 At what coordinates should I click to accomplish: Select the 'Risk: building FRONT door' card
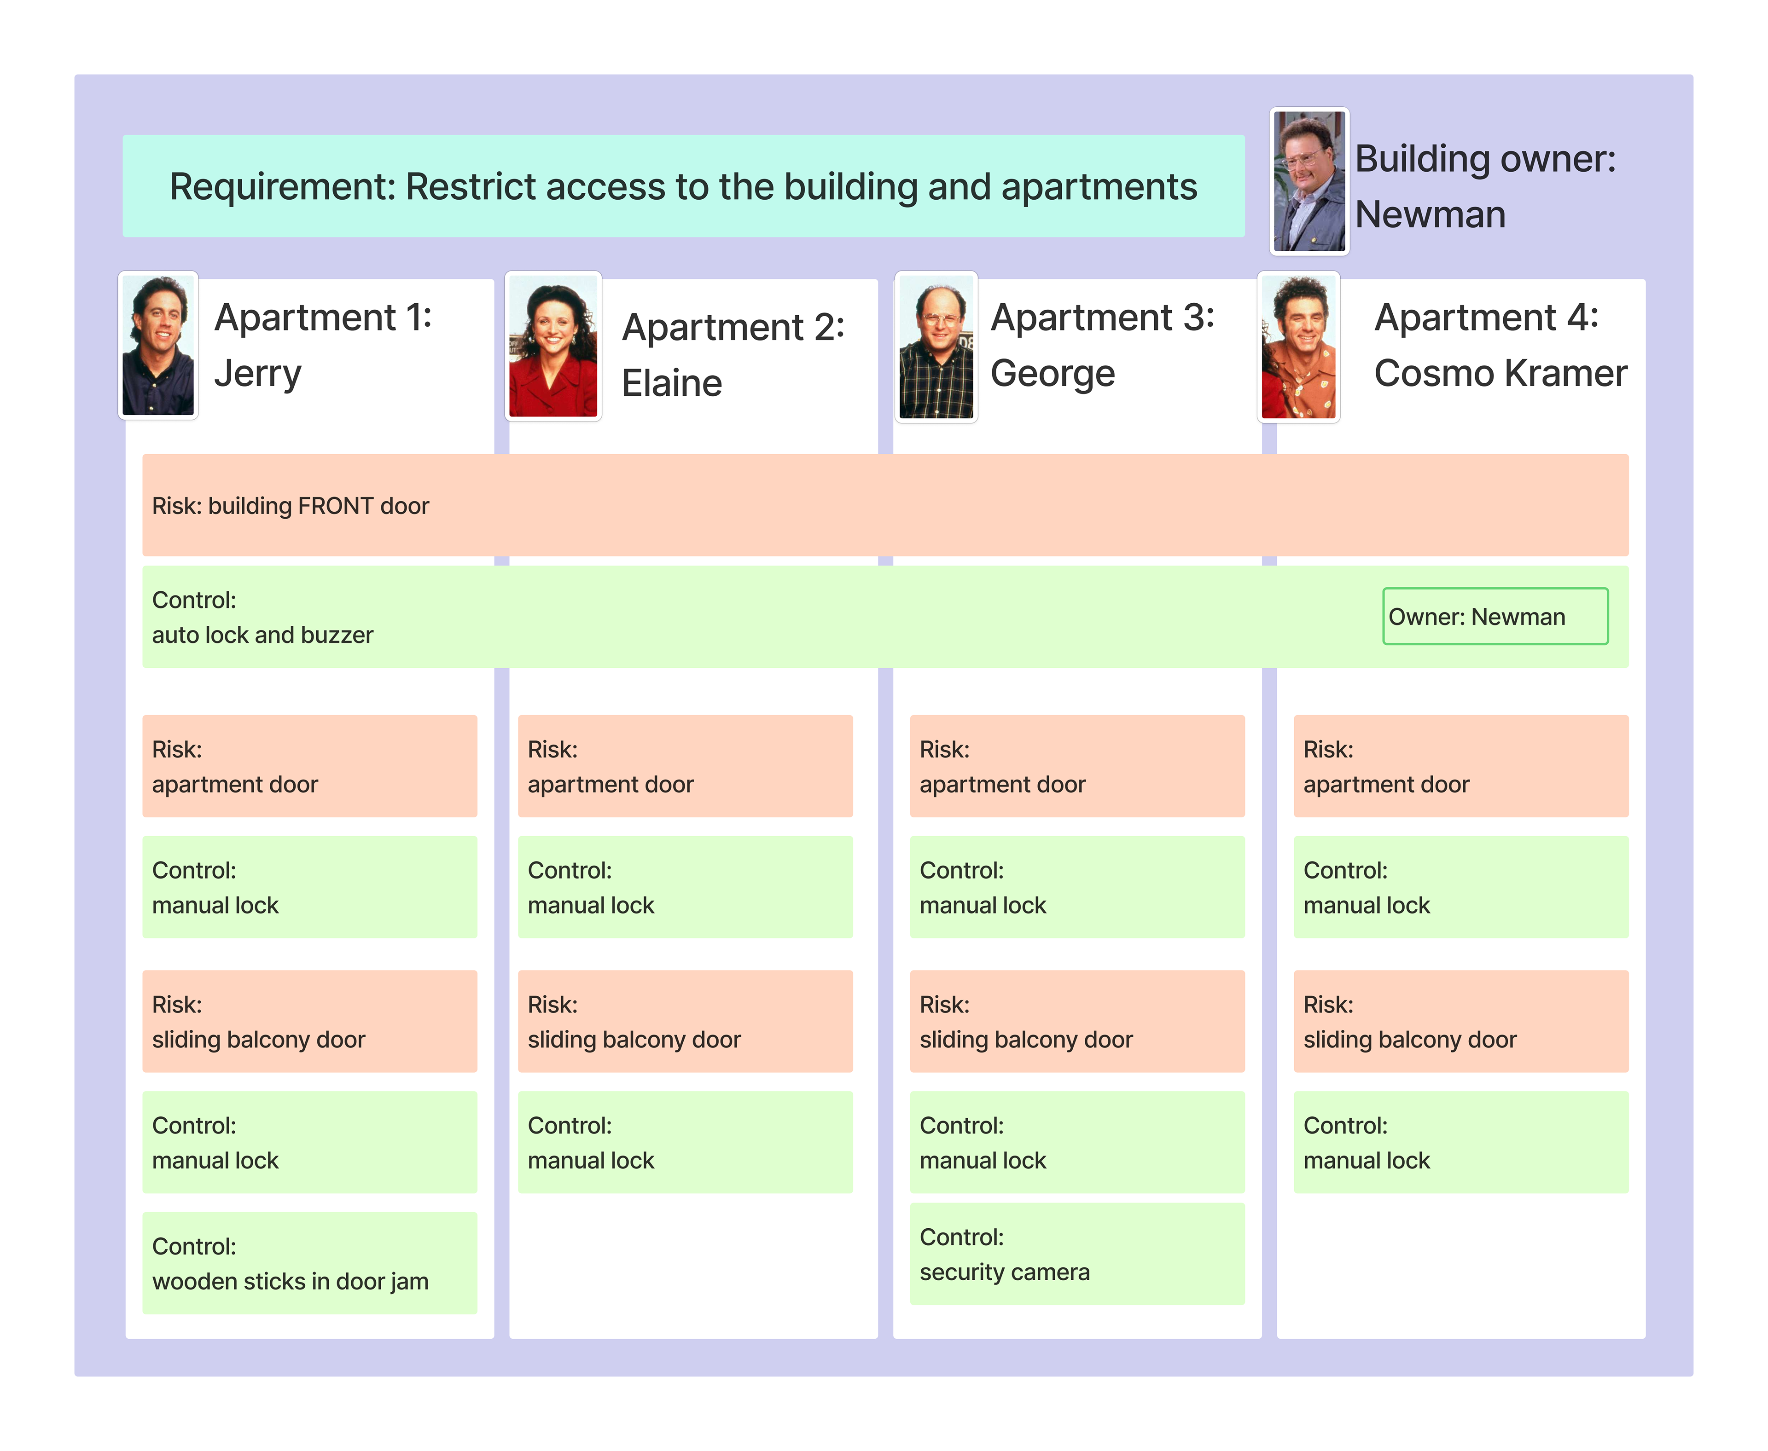click(885, 505)
